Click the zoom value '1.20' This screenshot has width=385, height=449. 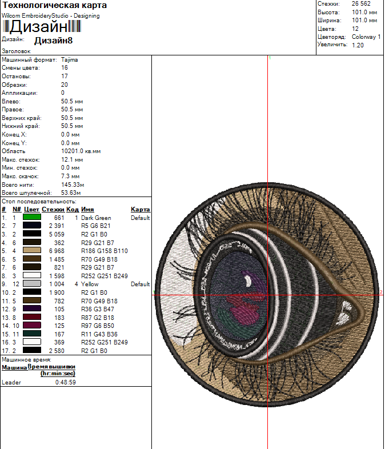click(x=358, y=45)
